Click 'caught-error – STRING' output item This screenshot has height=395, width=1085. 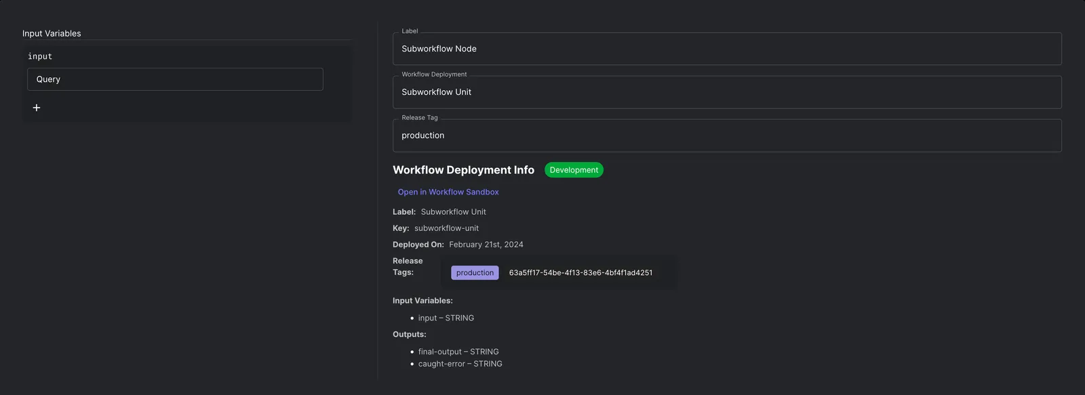[x=460, y=364]
